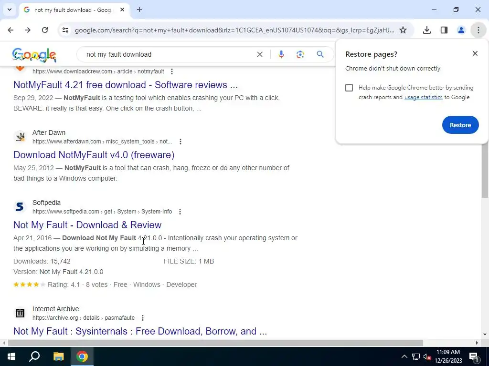Open File Explorer from taskbar
This screenshot has height=366, width=489.
tap(58, 356)
